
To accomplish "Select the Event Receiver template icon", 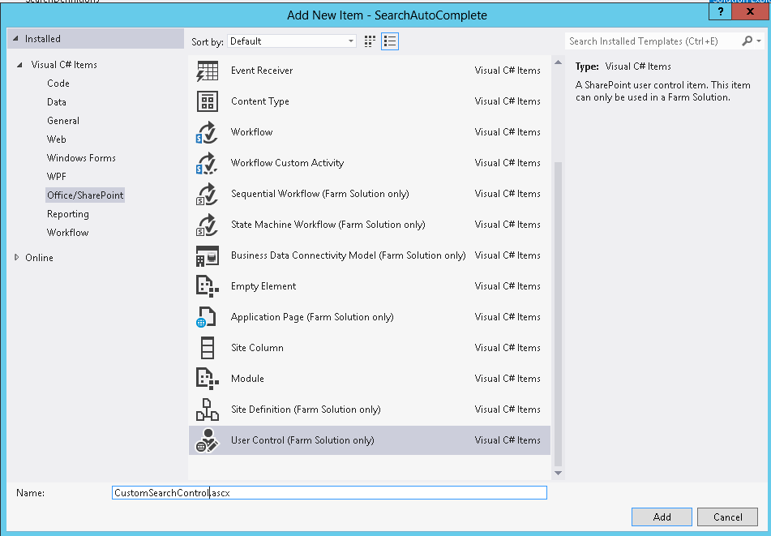I will [x=207, y=71].
